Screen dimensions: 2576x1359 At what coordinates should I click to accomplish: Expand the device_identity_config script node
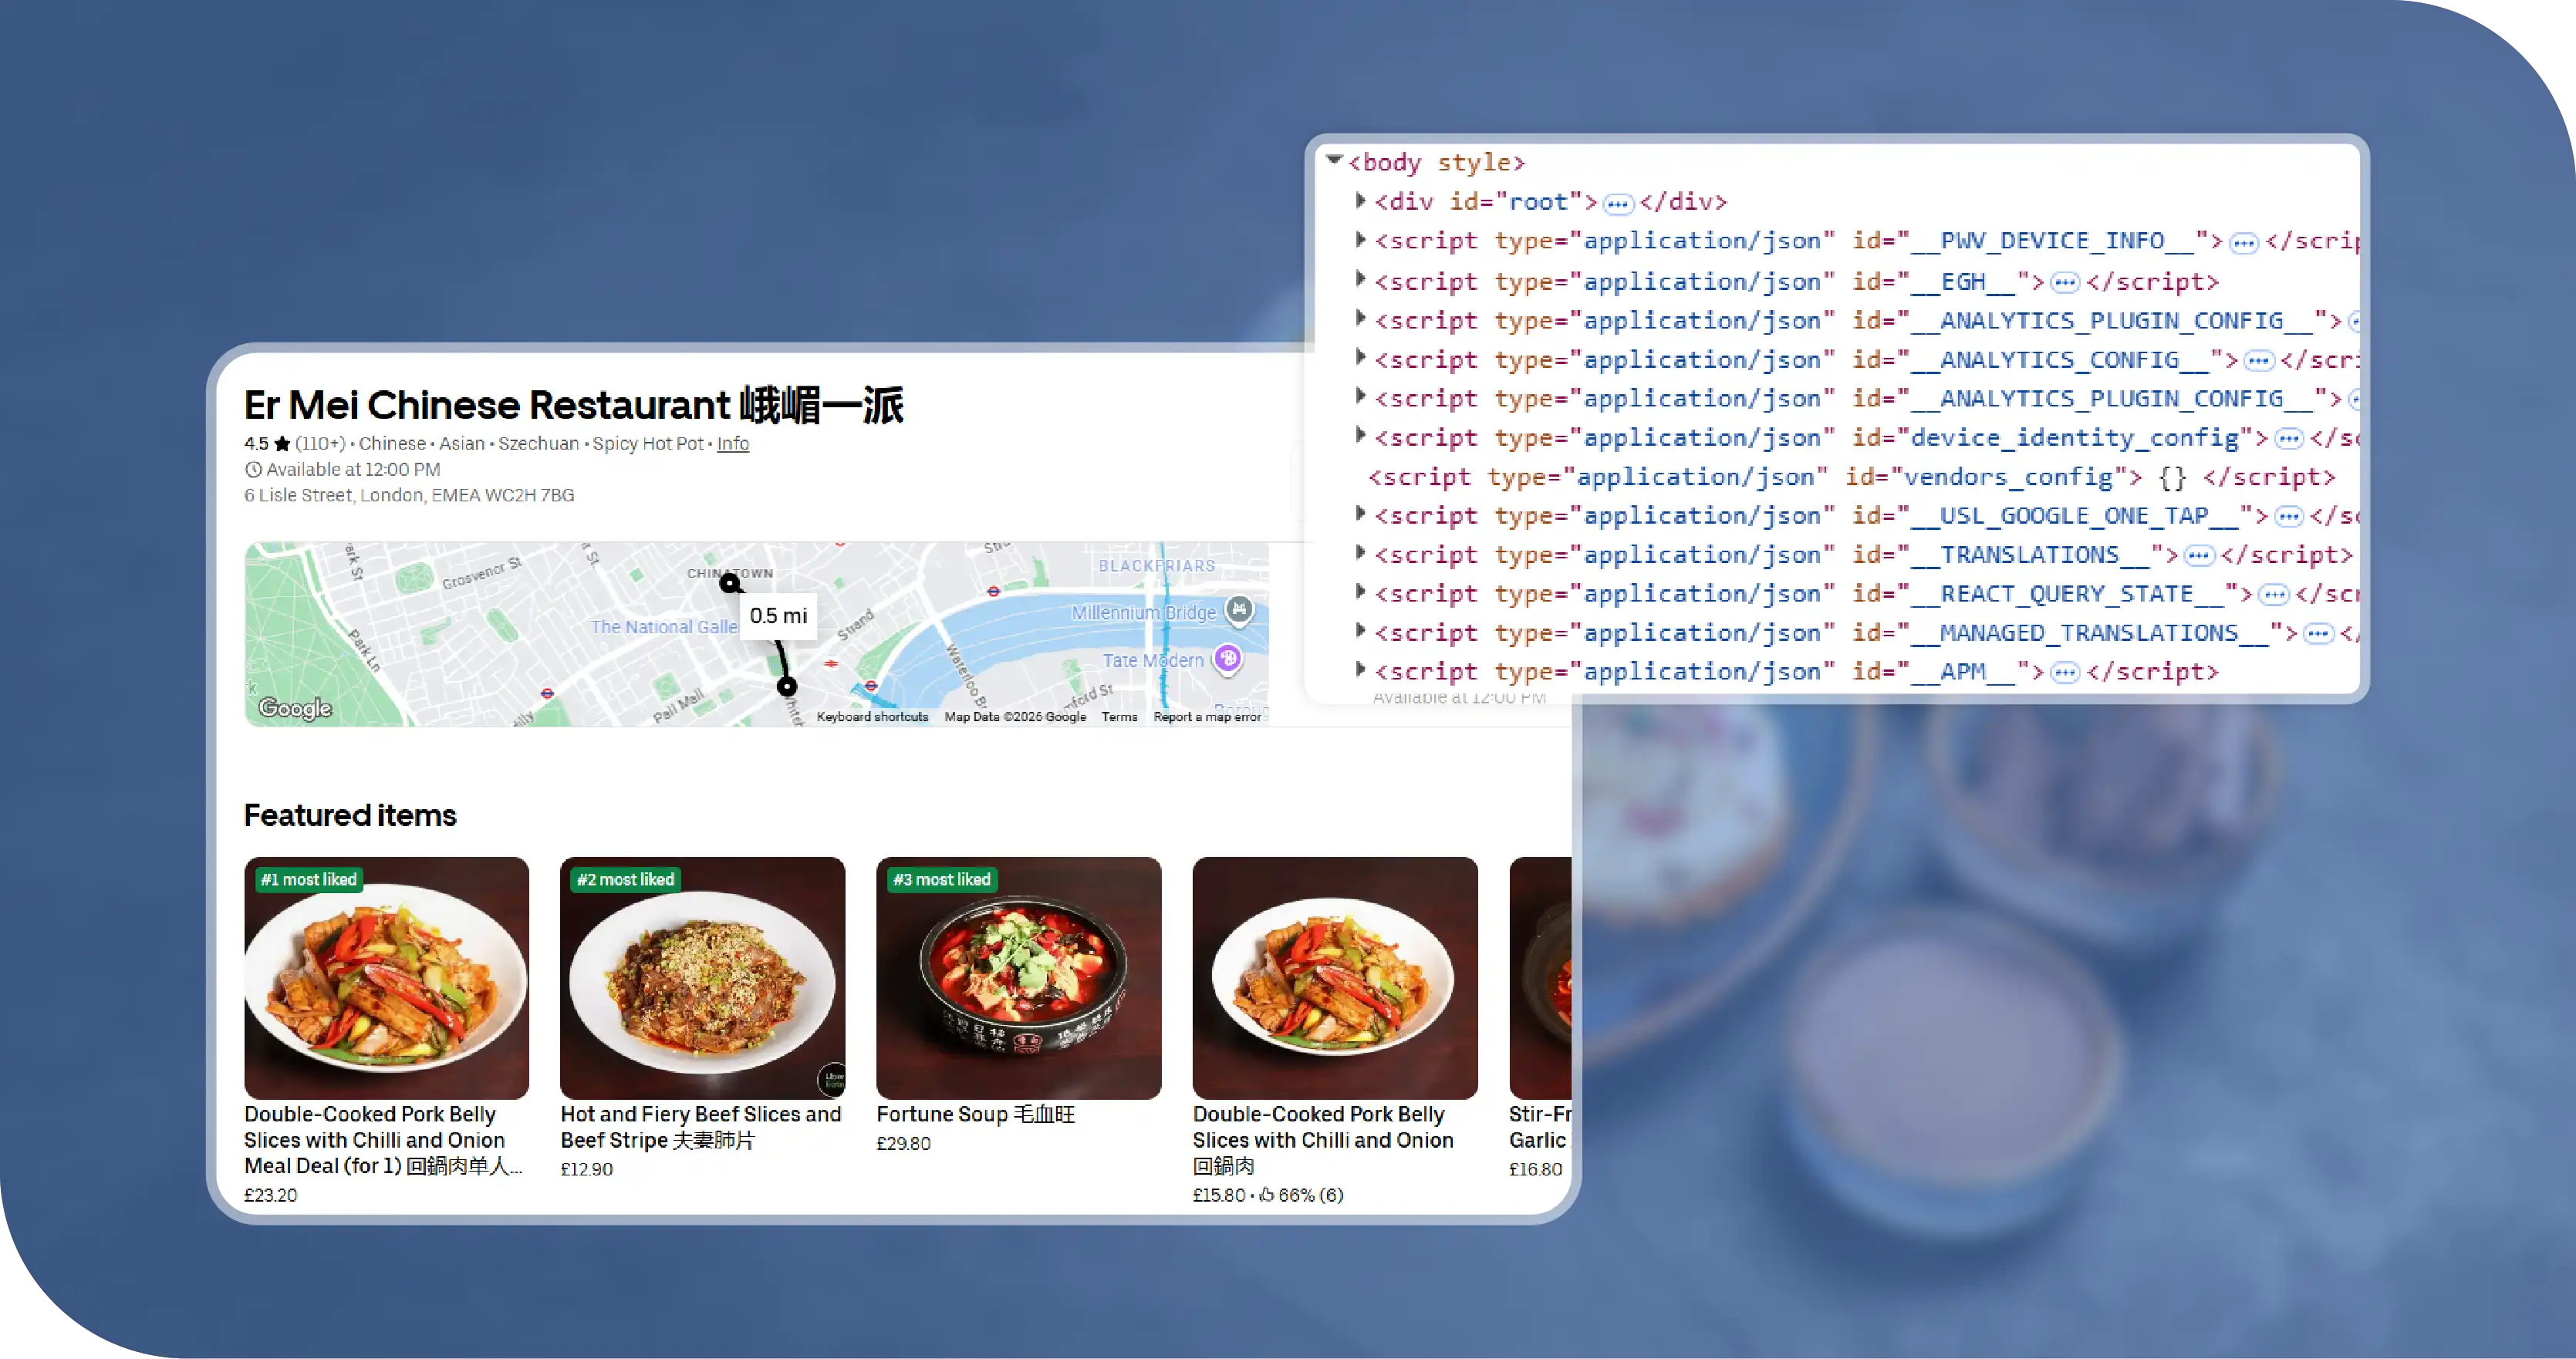[x=1360, y=436]
